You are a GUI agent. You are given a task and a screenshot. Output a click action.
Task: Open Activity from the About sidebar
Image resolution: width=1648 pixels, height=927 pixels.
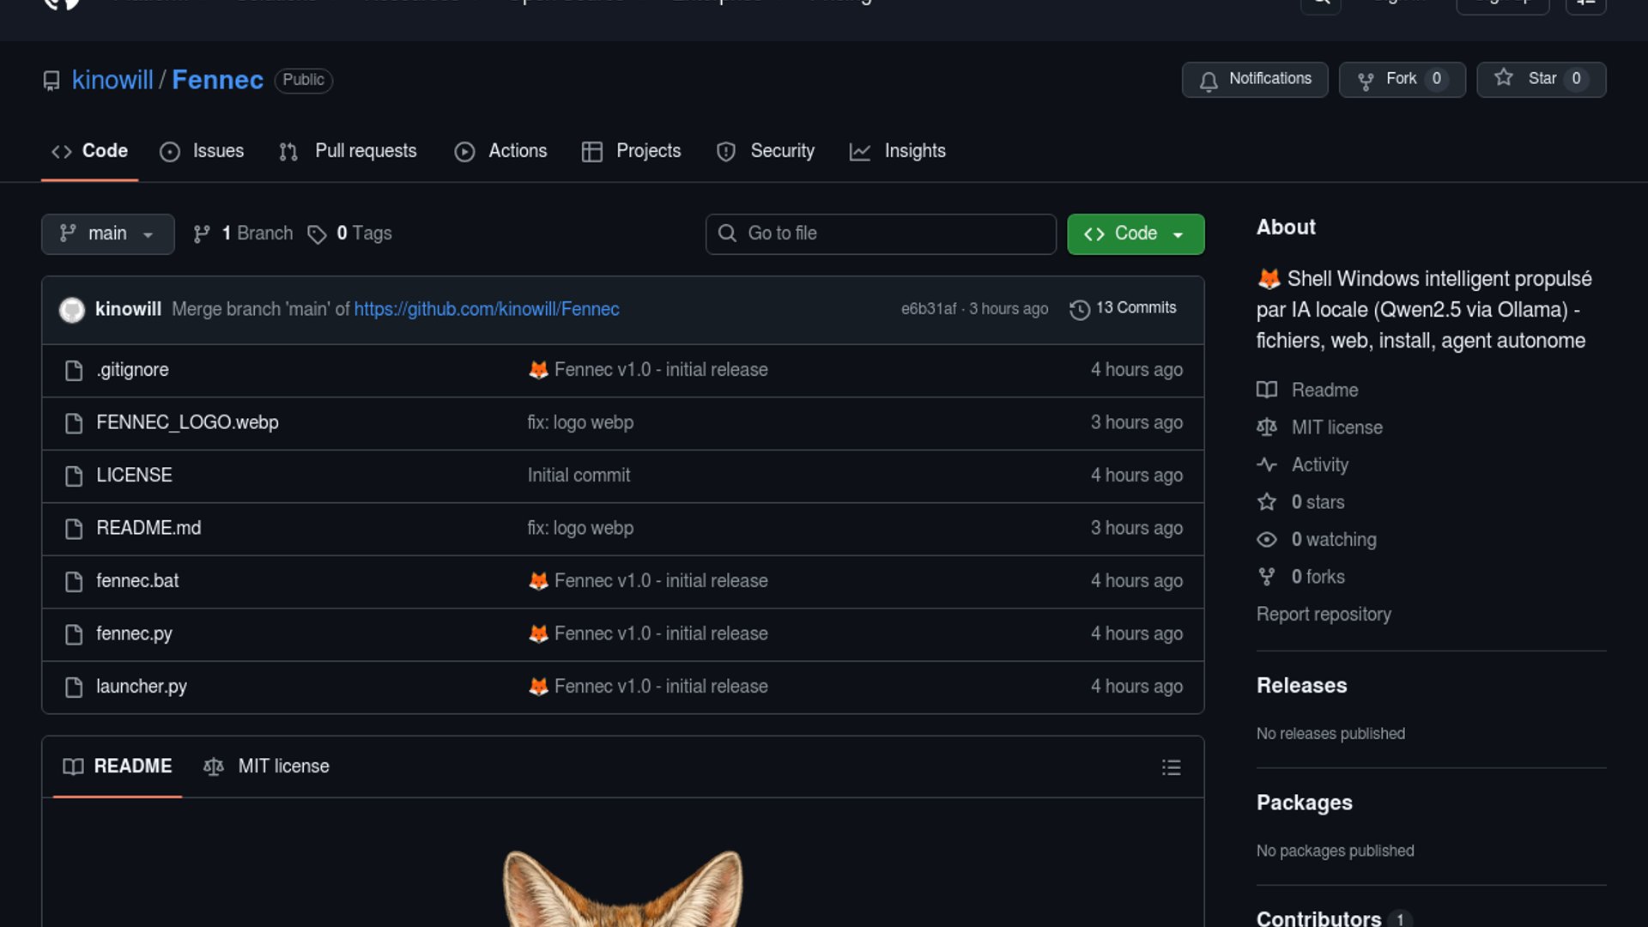(1319, 464)
